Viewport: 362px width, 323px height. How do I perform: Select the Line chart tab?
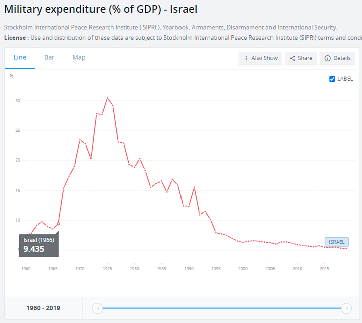(x=20, y=57)
